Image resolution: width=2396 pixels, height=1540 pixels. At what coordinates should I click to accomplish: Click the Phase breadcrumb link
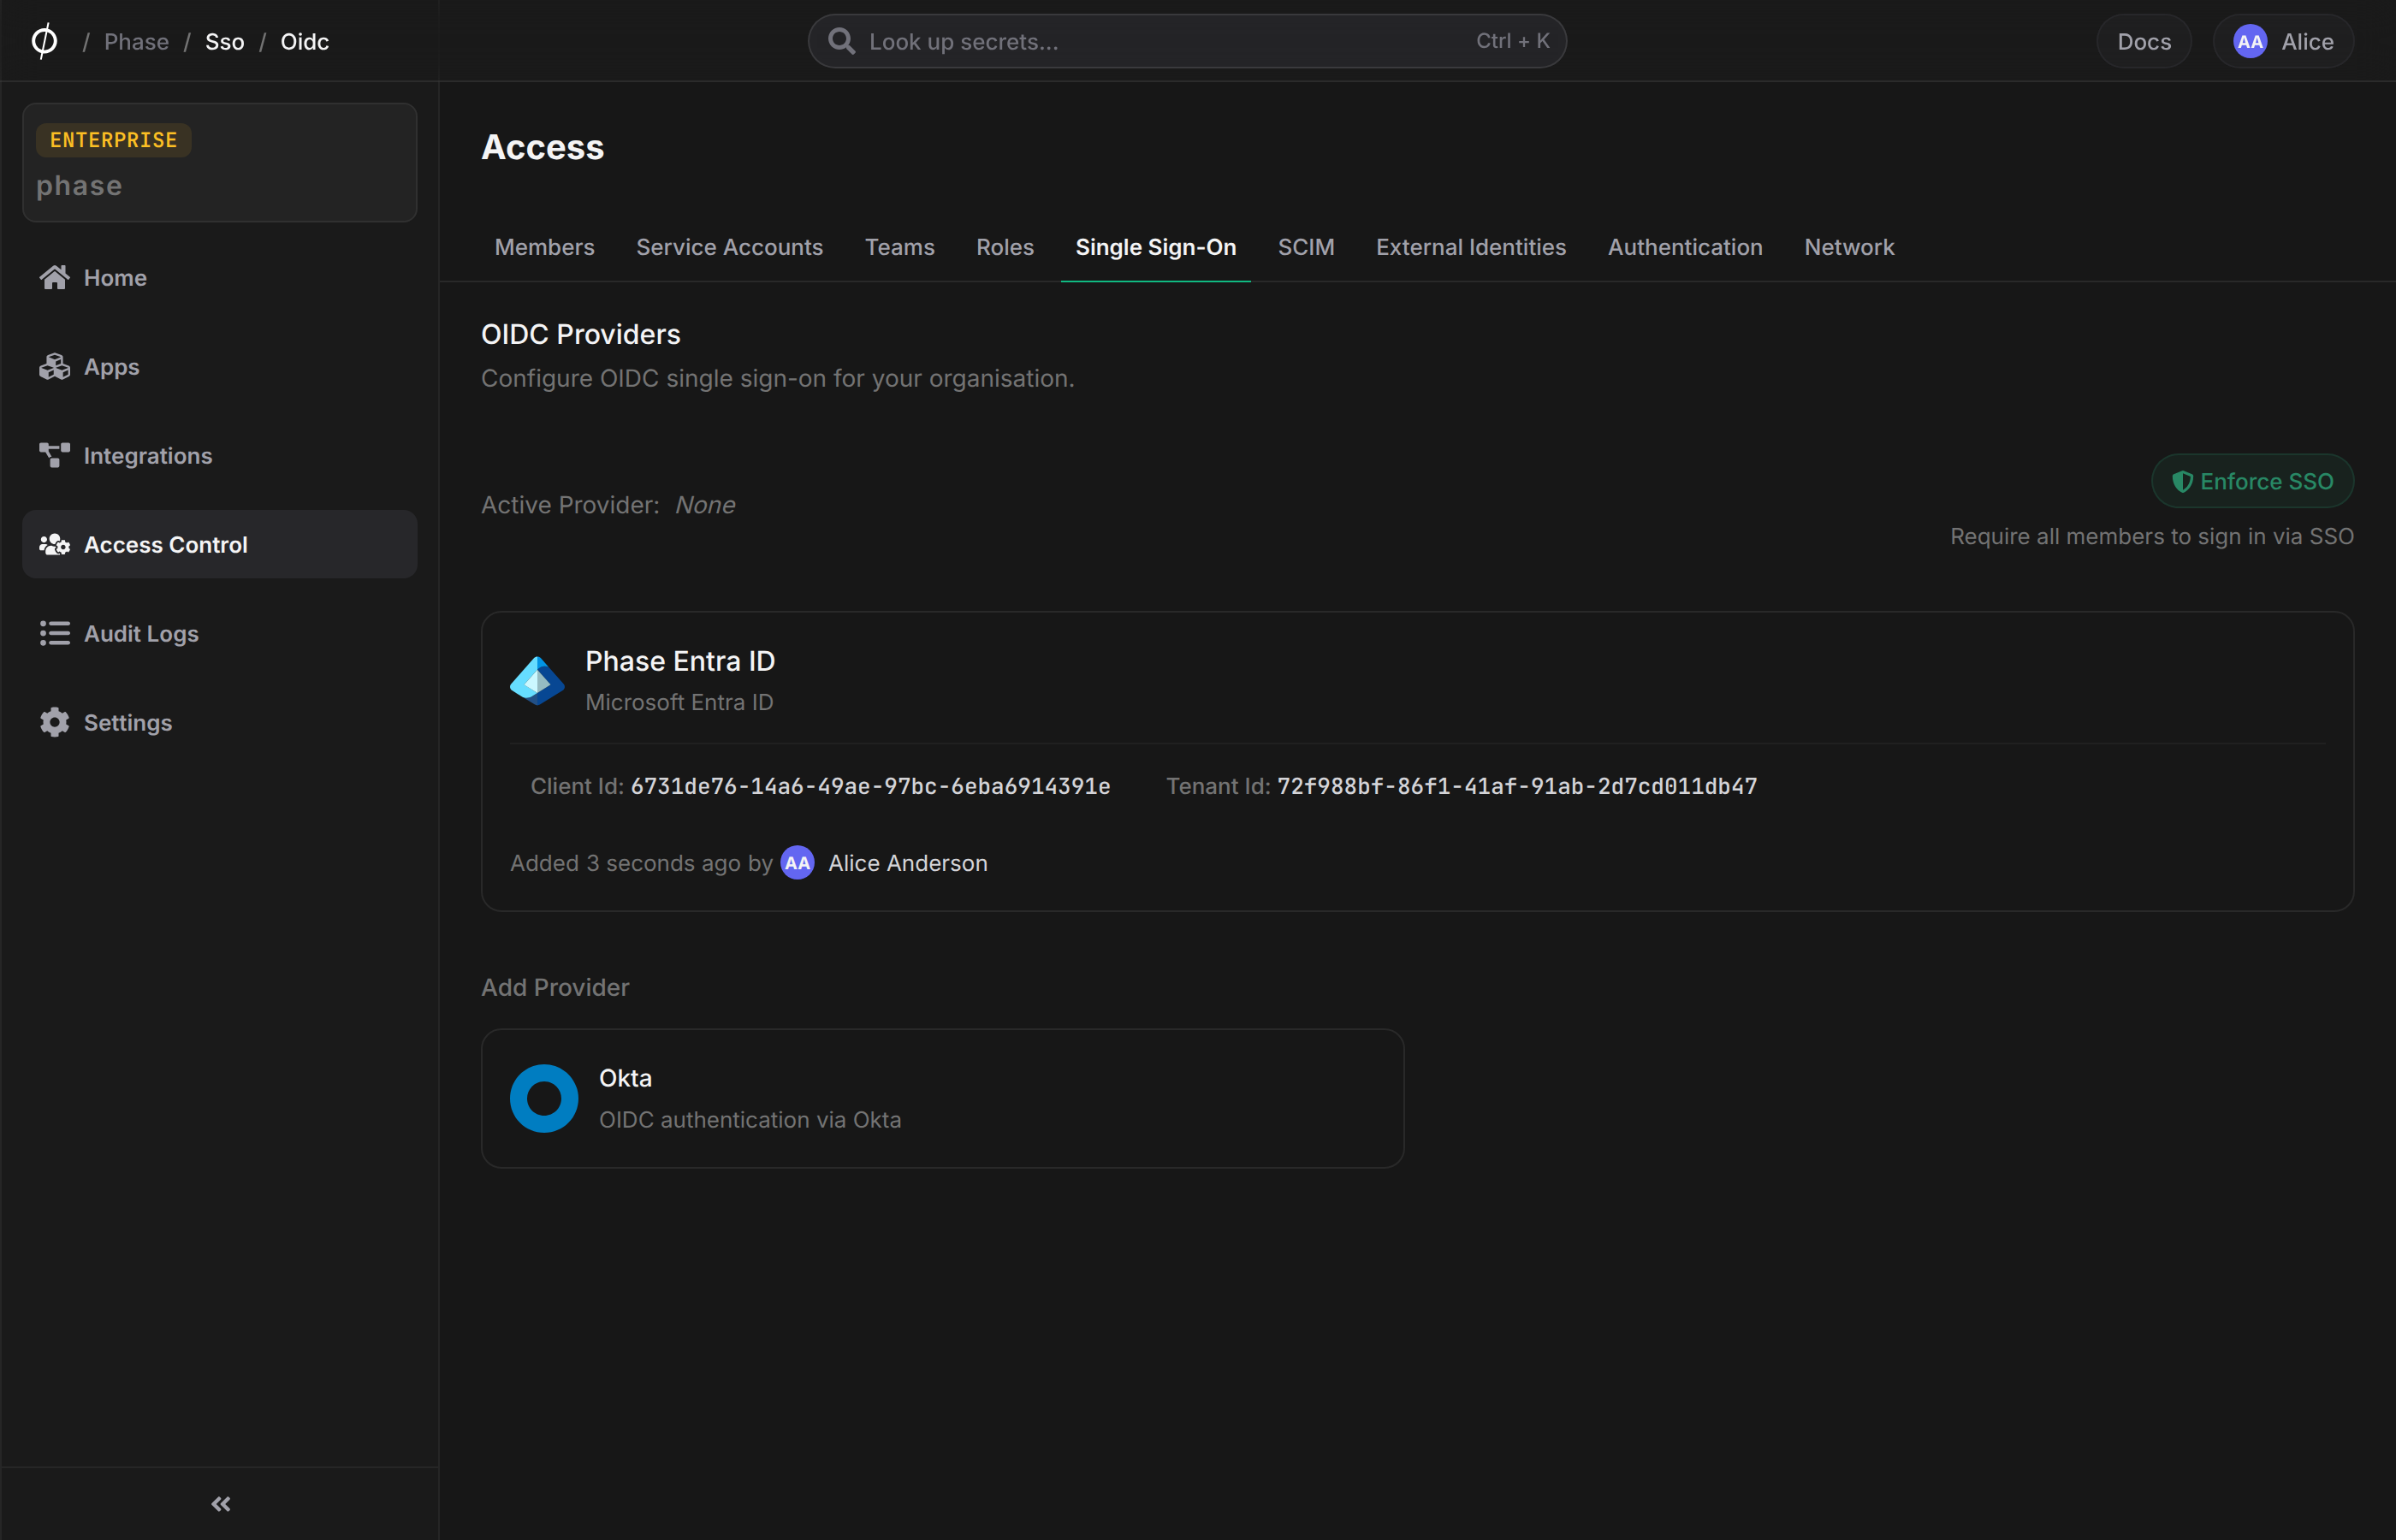[137, 41]
